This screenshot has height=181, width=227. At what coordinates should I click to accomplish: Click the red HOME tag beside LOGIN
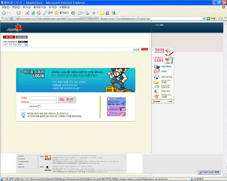[144, 49]
